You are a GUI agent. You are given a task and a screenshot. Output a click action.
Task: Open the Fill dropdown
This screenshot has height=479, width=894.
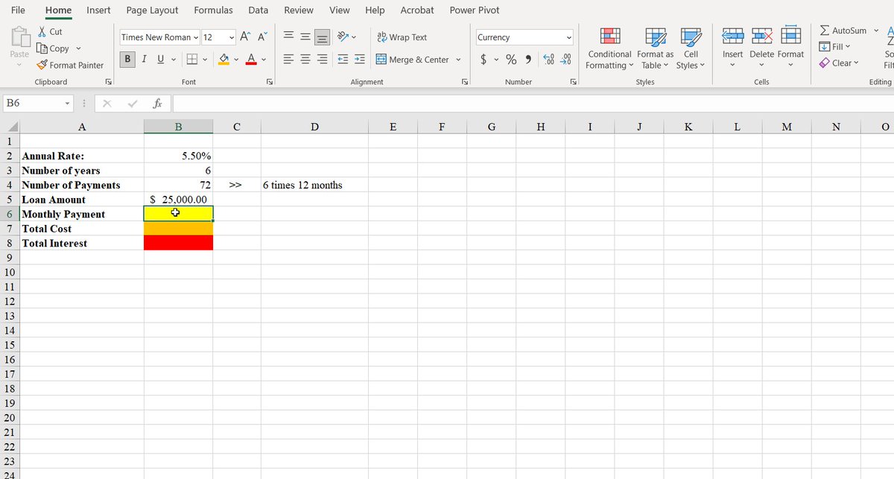834,47
